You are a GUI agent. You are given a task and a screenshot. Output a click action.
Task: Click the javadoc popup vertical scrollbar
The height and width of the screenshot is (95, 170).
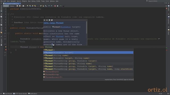click(87, 27)
